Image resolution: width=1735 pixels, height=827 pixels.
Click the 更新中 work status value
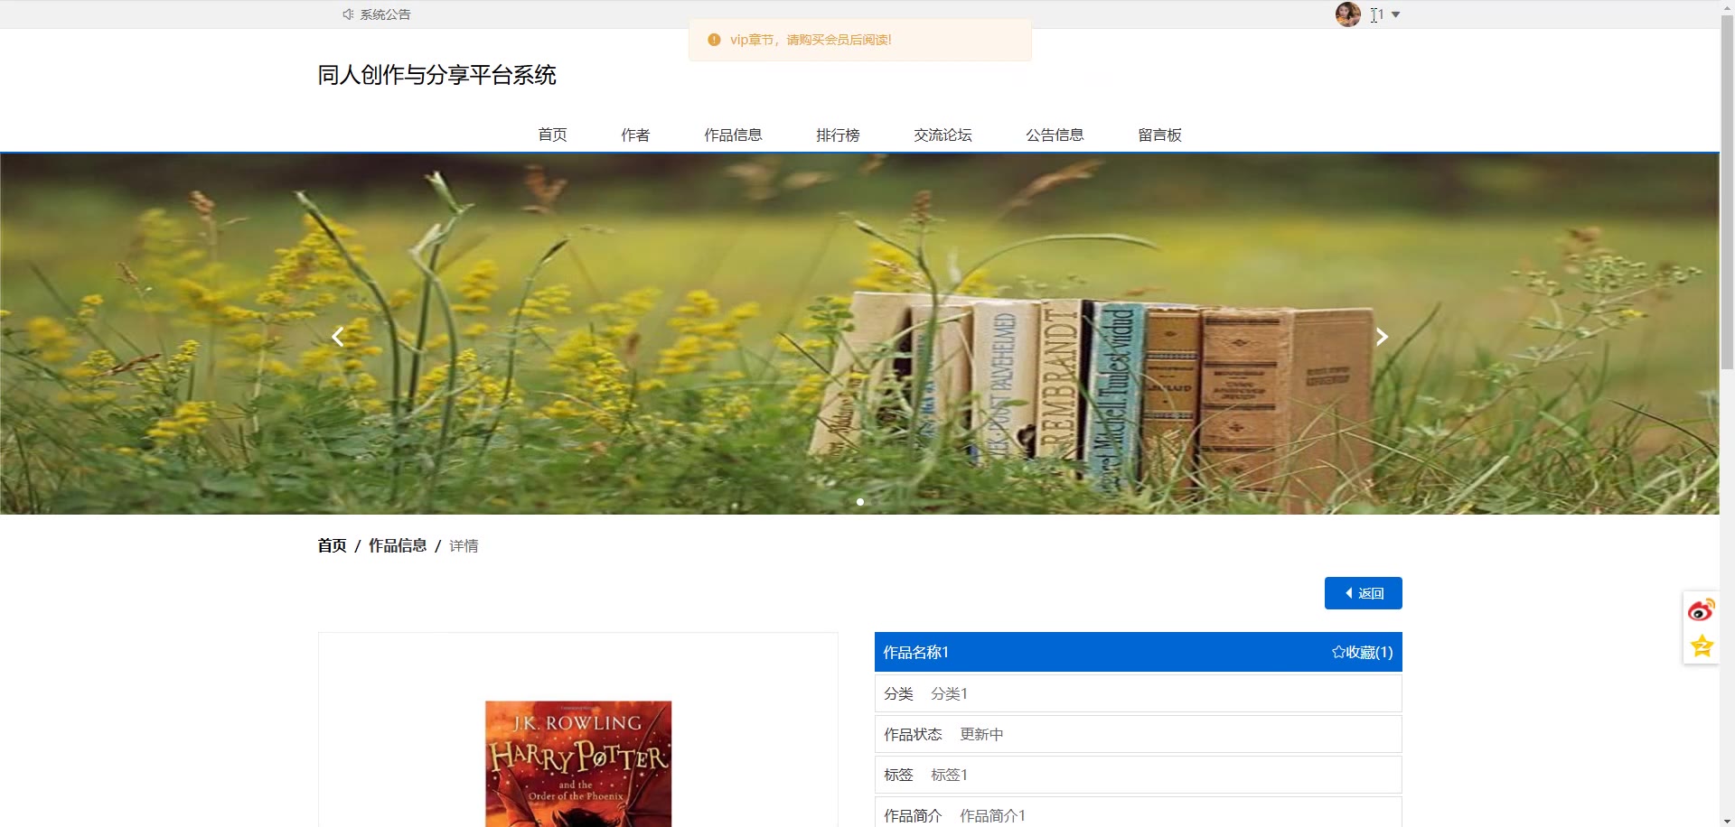pos(981,734)
